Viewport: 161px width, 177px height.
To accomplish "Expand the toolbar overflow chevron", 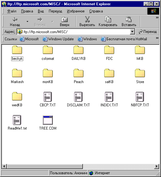I will (x=157, y=18).
